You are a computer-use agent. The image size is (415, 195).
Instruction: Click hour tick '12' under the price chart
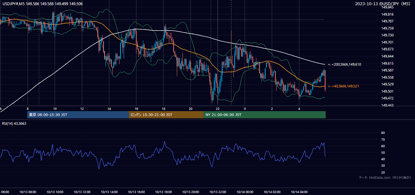[x=82, y=109]
